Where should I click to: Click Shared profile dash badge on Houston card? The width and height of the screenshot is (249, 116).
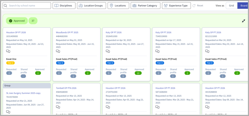point(23,76)
